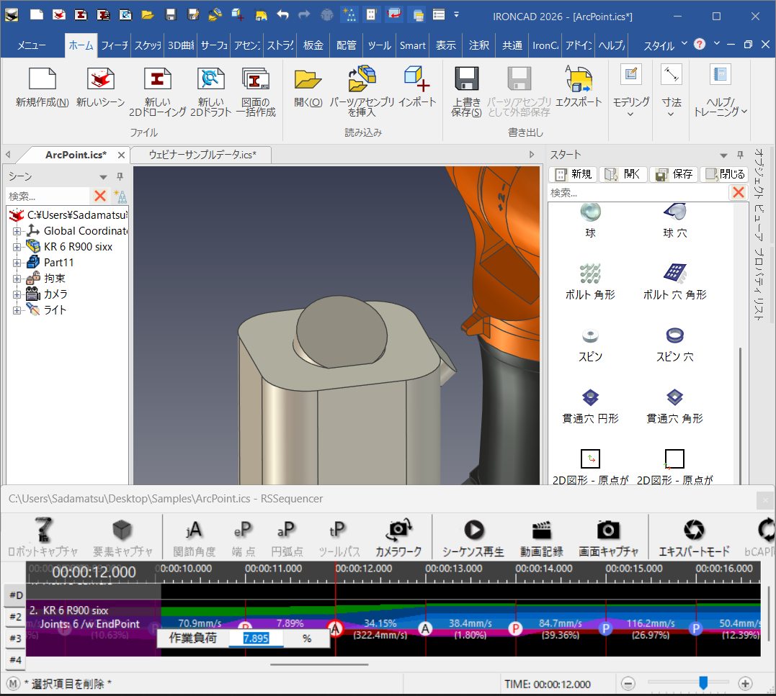Select the 球 穴 catalog item

point(675,221)
